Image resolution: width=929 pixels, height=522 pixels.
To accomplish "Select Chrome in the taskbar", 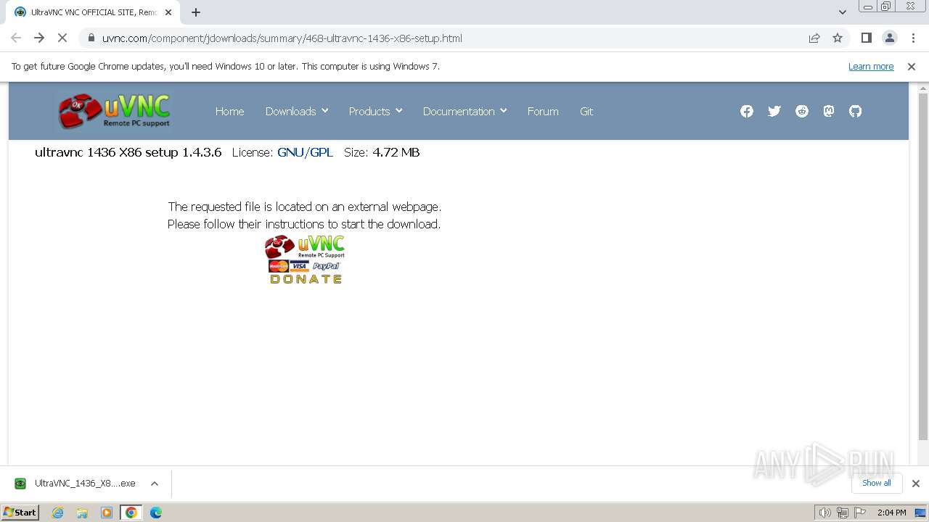I will coord(131,513).
